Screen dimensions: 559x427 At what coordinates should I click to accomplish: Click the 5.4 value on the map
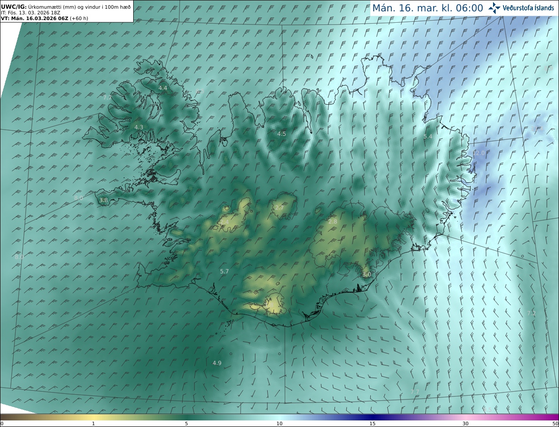tap(428, 137)
